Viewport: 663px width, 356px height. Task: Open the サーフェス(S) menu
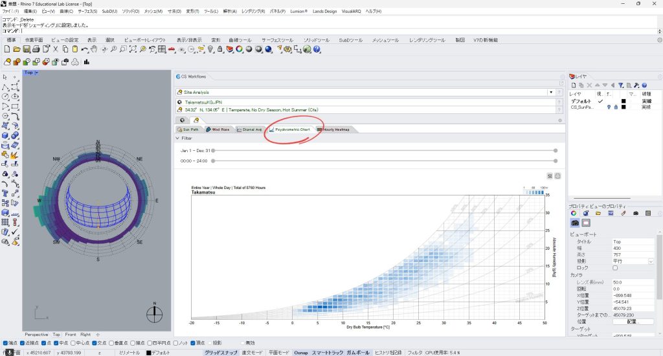pyautogui.click(x=86, y=12)
